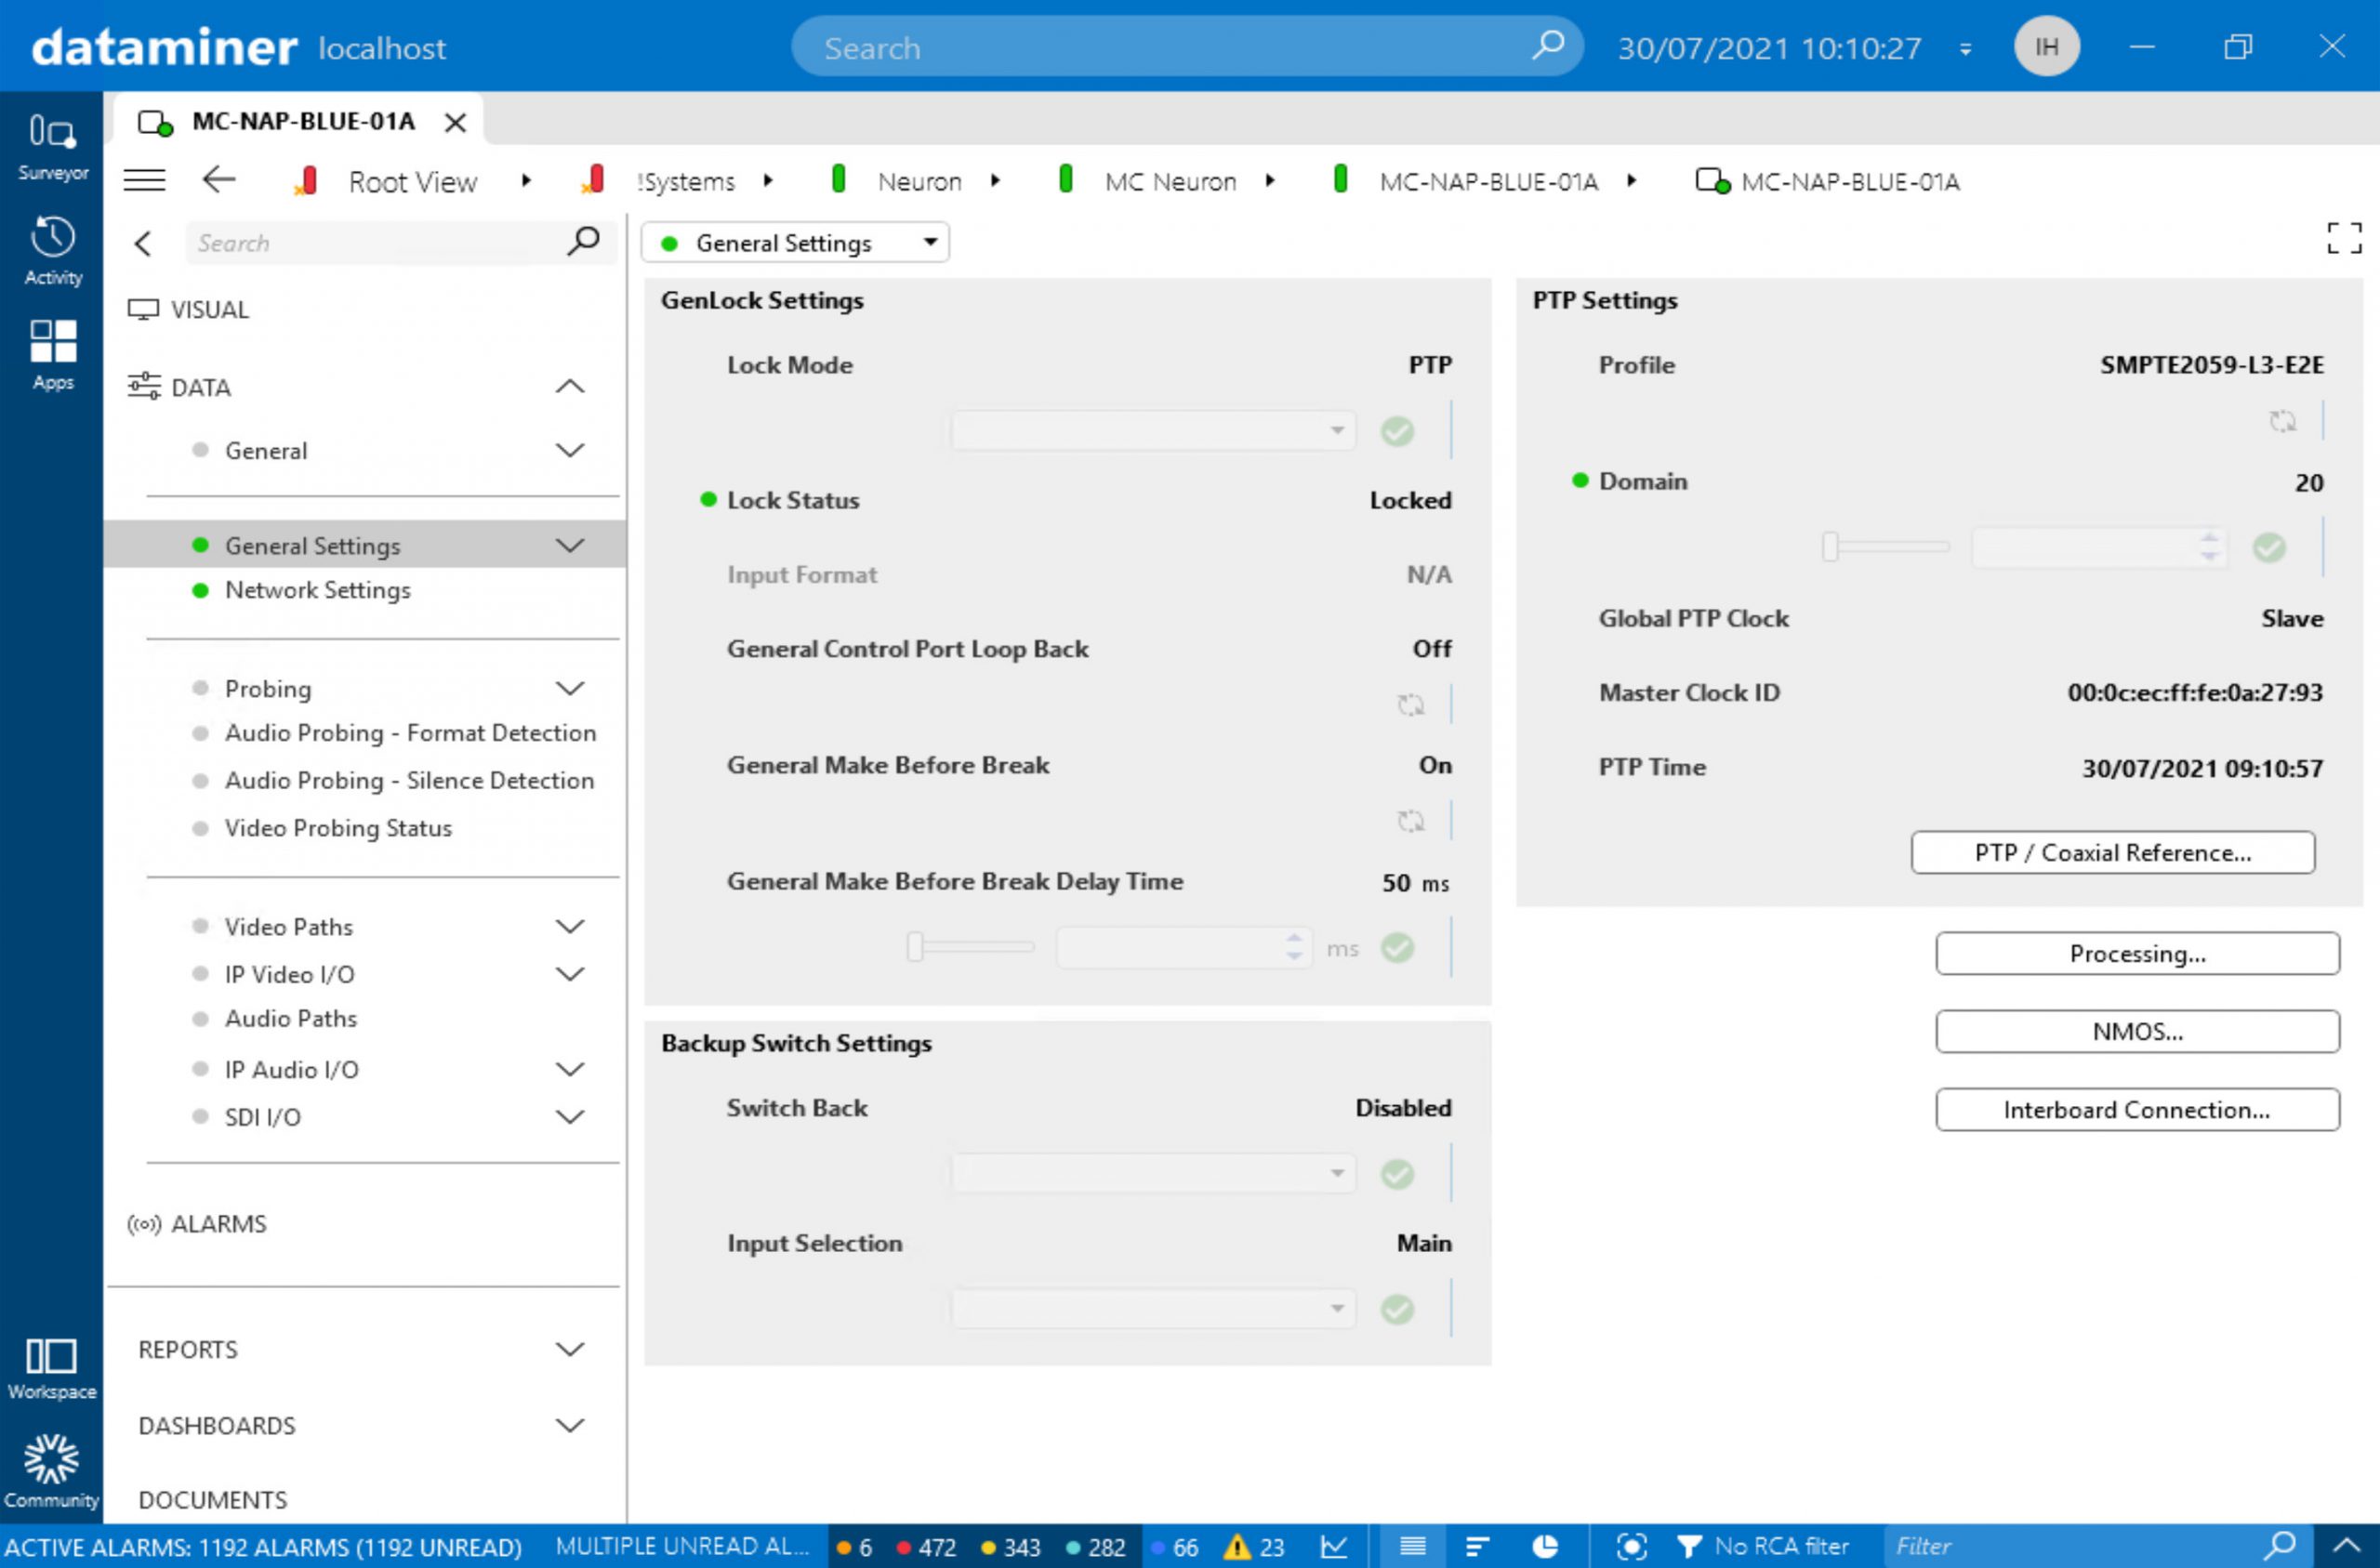The height and width of the screenshot is (1568, 2380).
Task: Open the Surveyor sidebar icon
Action: (52, 146)
